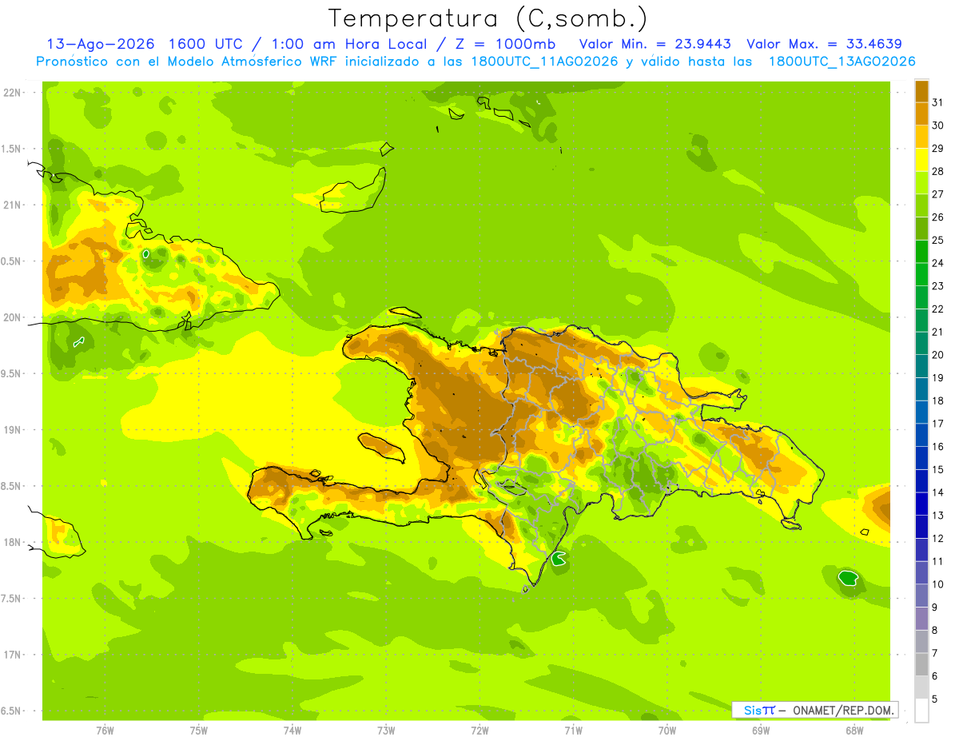Click the "73W" longitude label
This screenshot has width=959, height=741.
[x=386, y=730]
